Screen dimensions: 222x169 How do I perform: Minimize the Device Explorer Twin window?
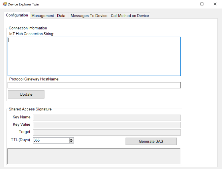click(189, 4)
